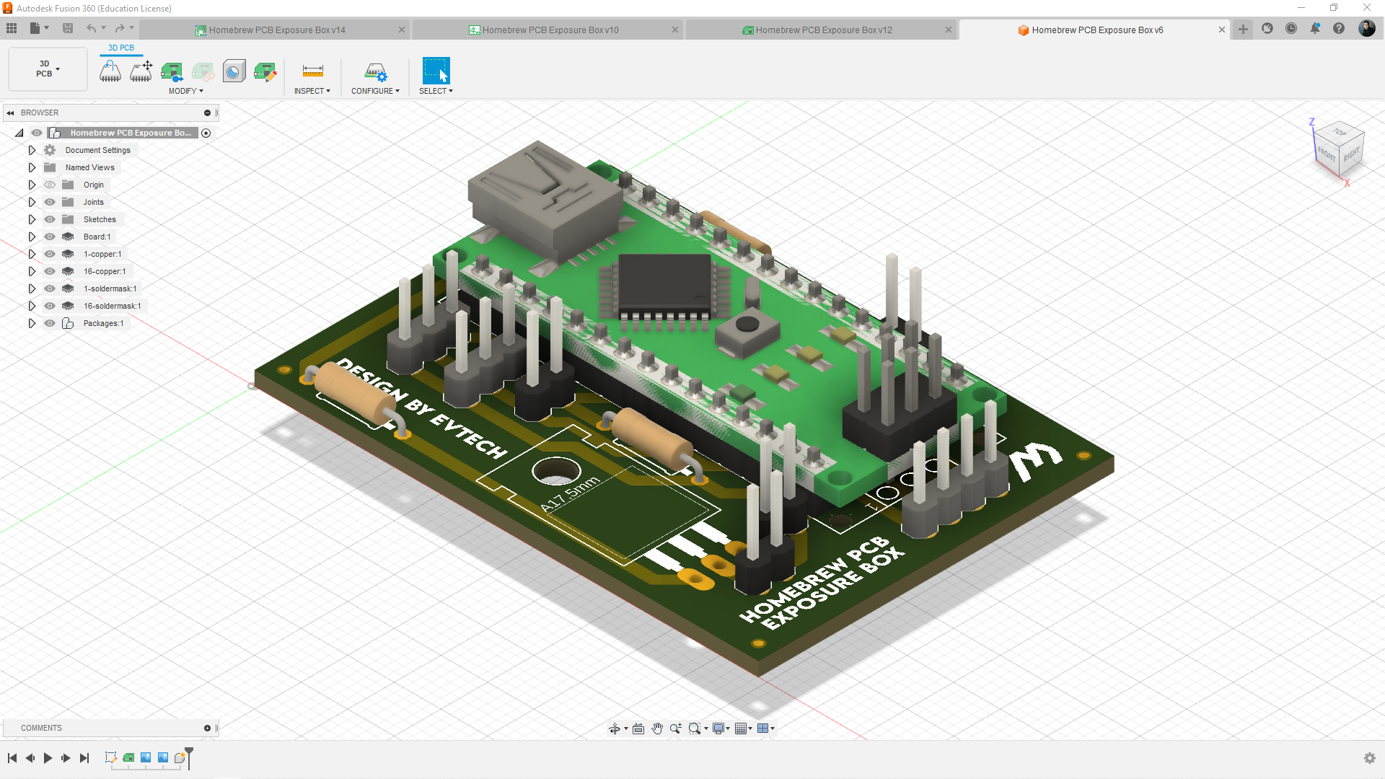This screenshot has height=779, width=1385.
Task: Open the extensions icon near the new tab button
Action: tap(1267, 29)
